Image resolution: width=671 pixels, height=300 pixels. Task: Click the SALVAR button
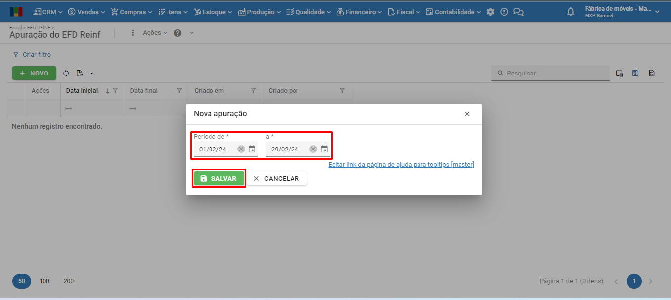219,178
